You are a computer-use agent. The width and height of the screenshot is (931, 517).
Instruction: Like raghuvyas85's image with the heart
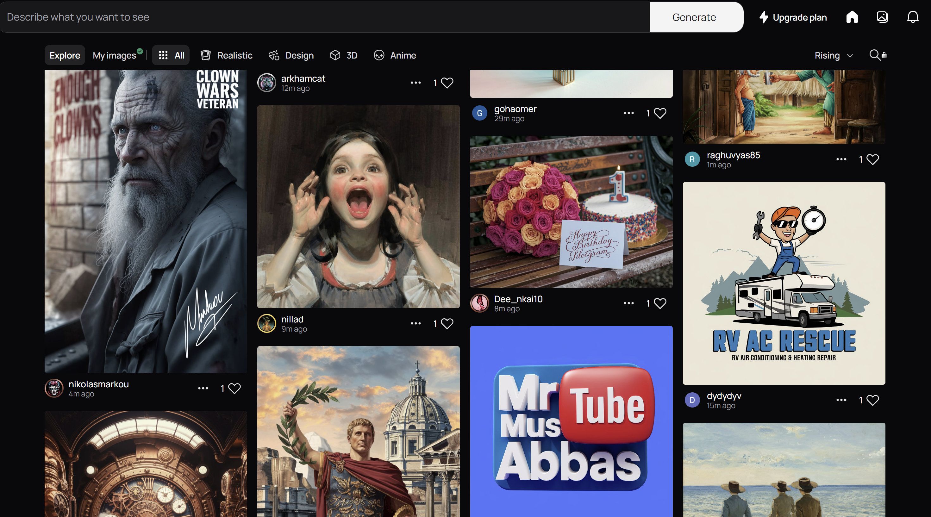(872, 159)
